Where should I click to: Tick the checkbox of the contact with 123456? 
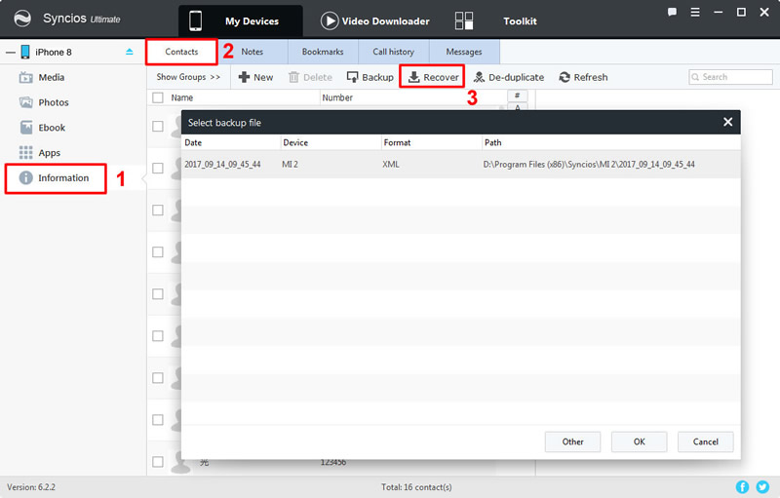pos(158,462)
